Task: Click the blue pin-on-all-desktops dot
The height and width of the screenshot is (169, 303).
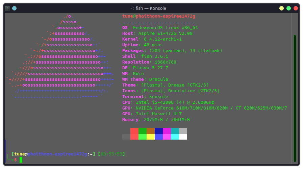Action: [x=14, y=8]
